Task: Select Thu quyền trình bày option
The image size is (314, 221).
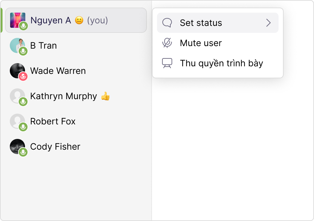Action: coord(221,63)
